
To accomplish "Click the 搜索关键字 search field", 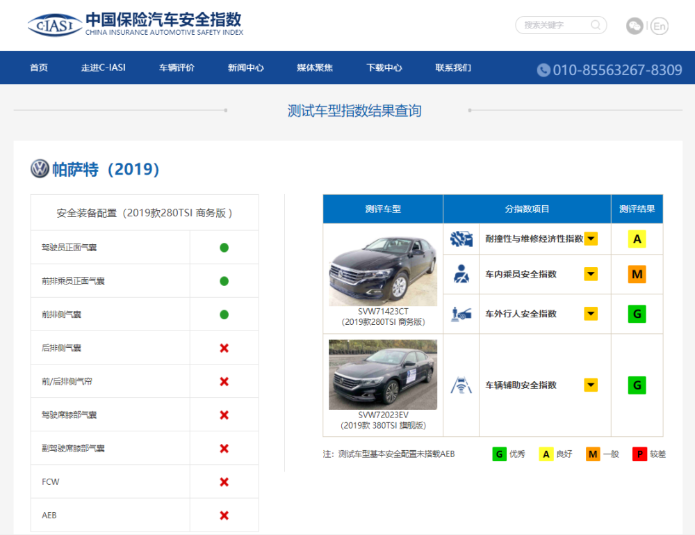I will (x=561, y=25).
